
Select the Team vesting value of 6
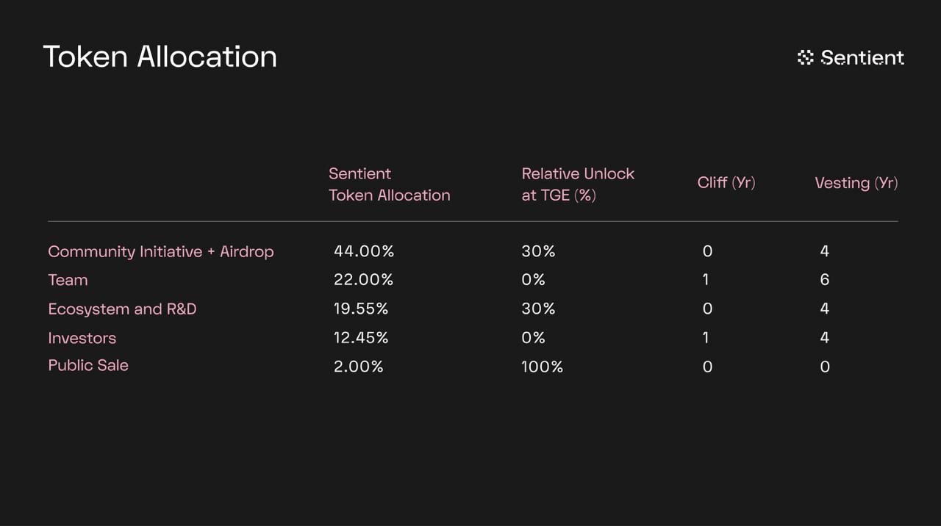tap(824, 280)
